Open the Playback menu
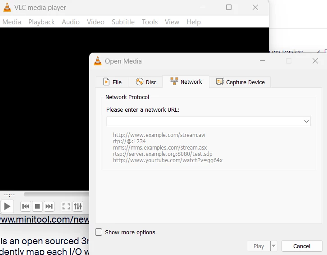The image size is (327, 255). click(41, 22)
